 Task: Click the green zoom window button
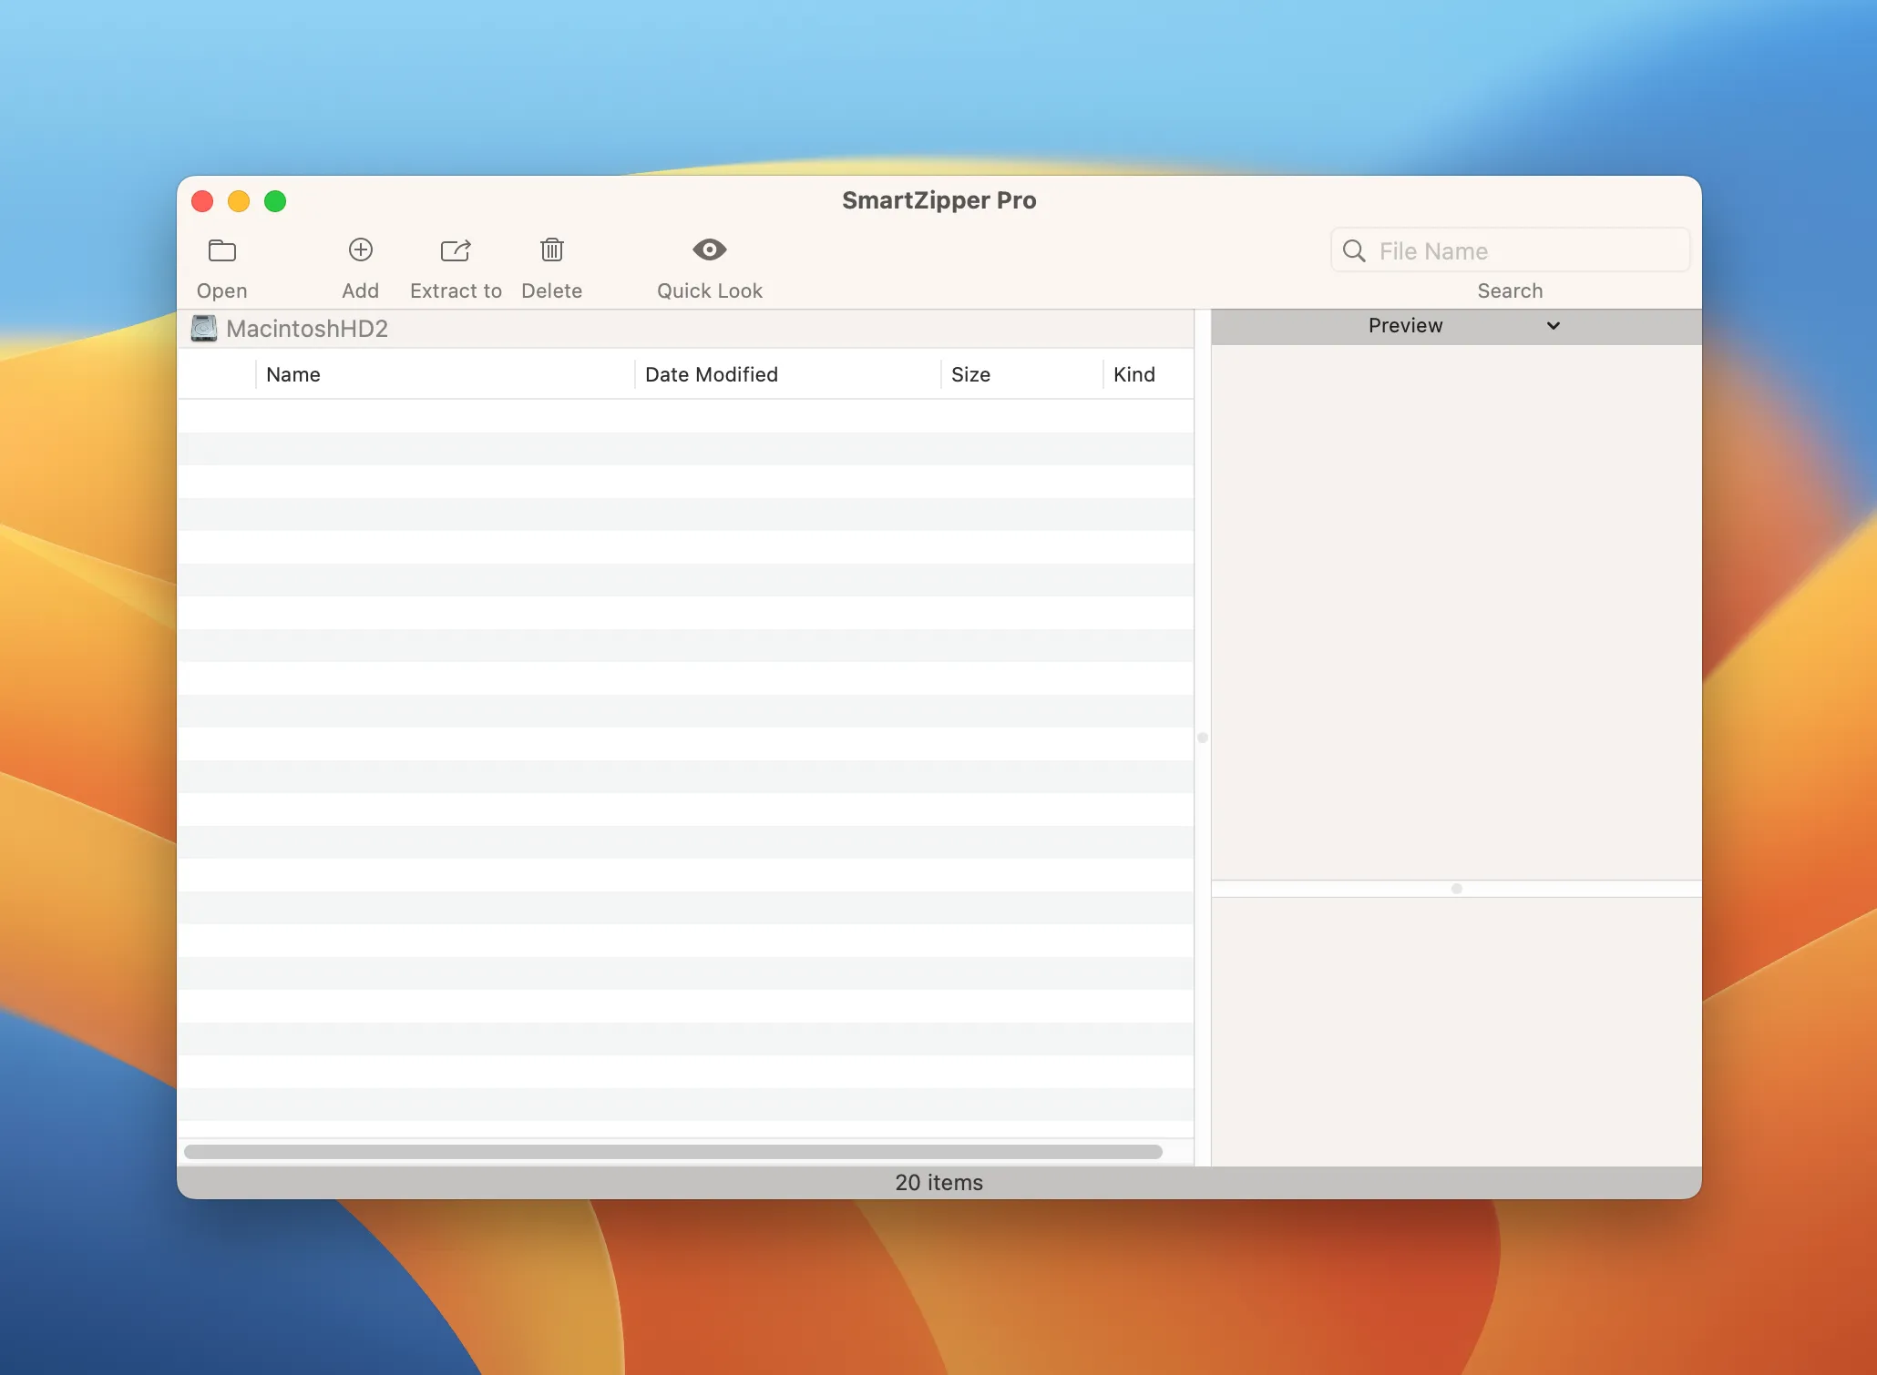tap(275, 201)
